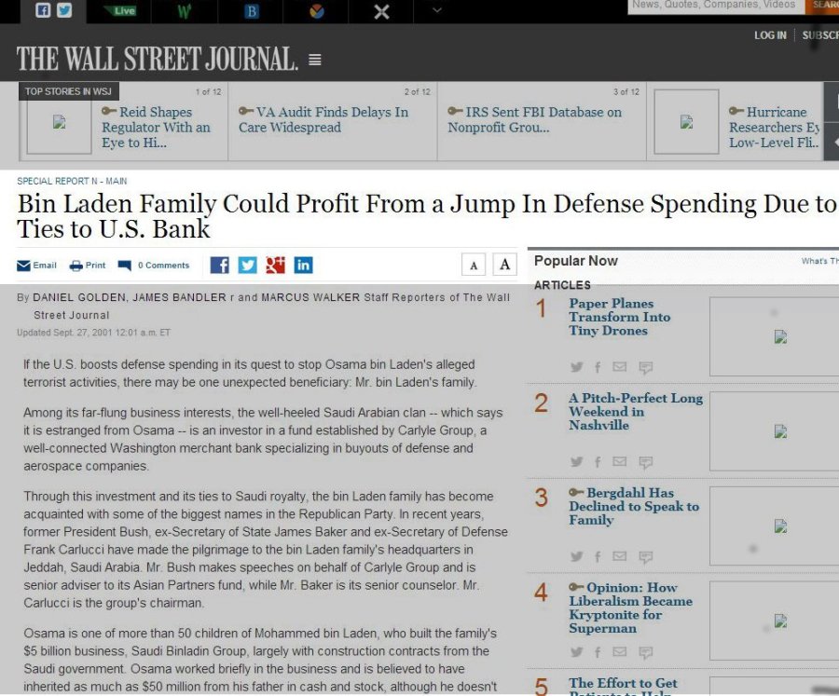
Task: Click the ARTICLES heading in Popular Now
Action: [562, 285]
